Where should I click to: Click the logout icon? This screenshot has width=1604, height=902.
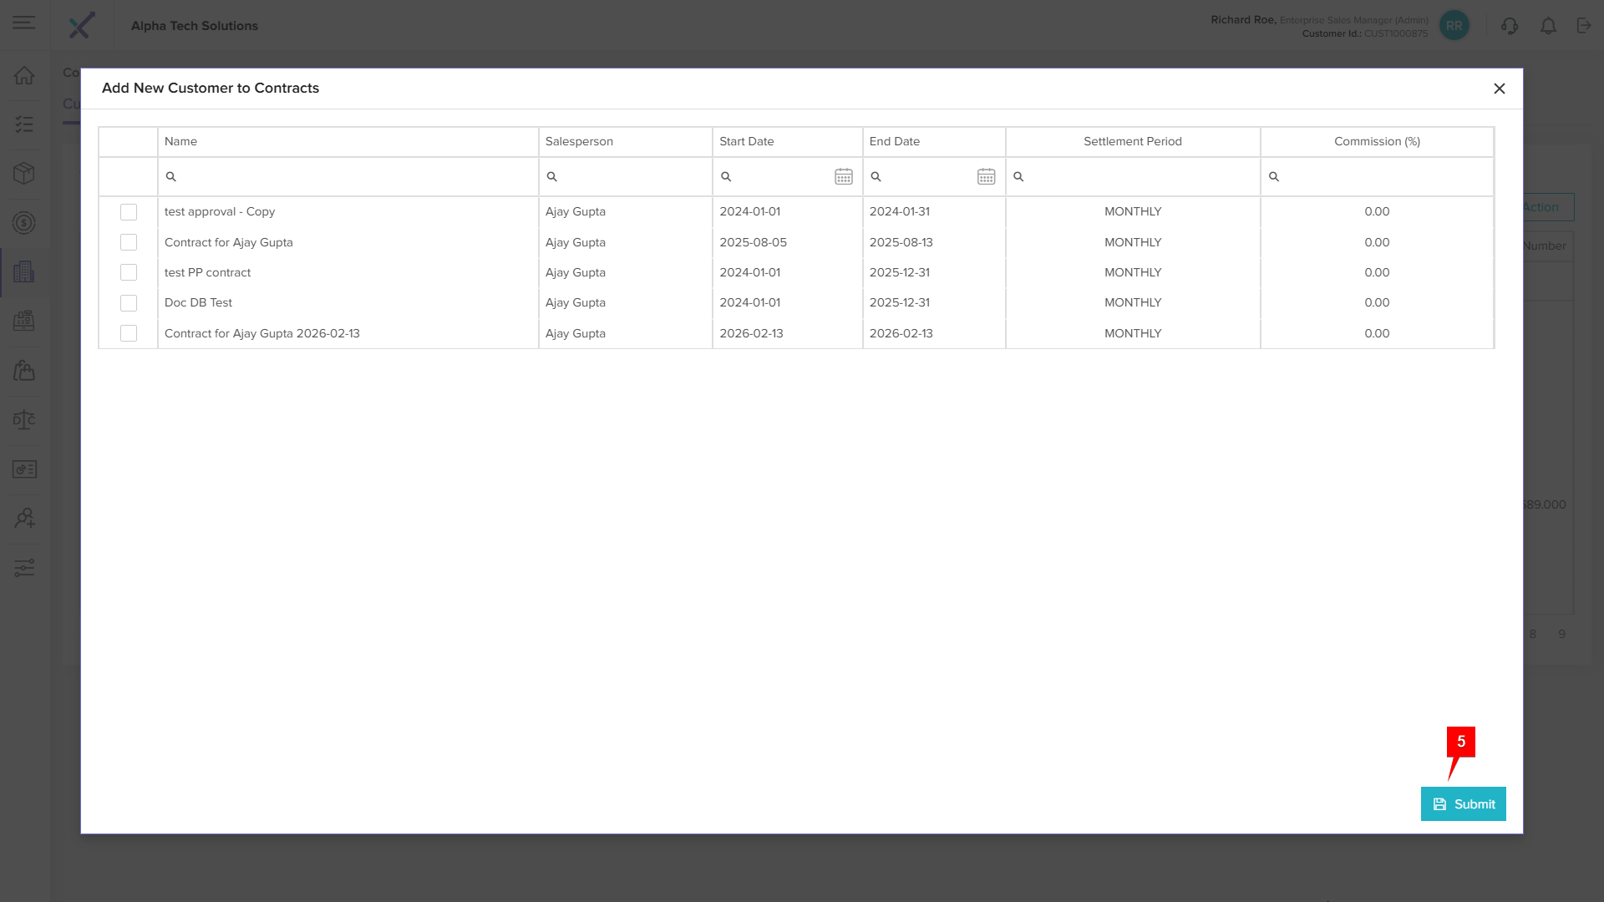(1584, 26)
